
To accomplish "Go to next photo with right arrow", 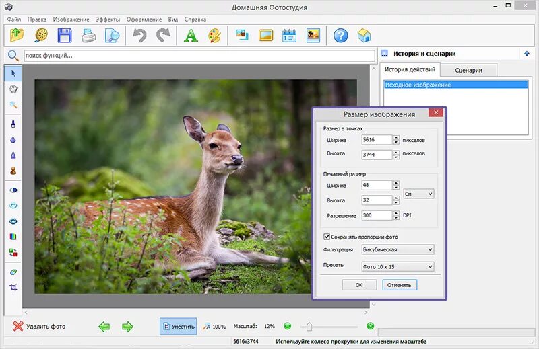I will (x=127, y=326).
